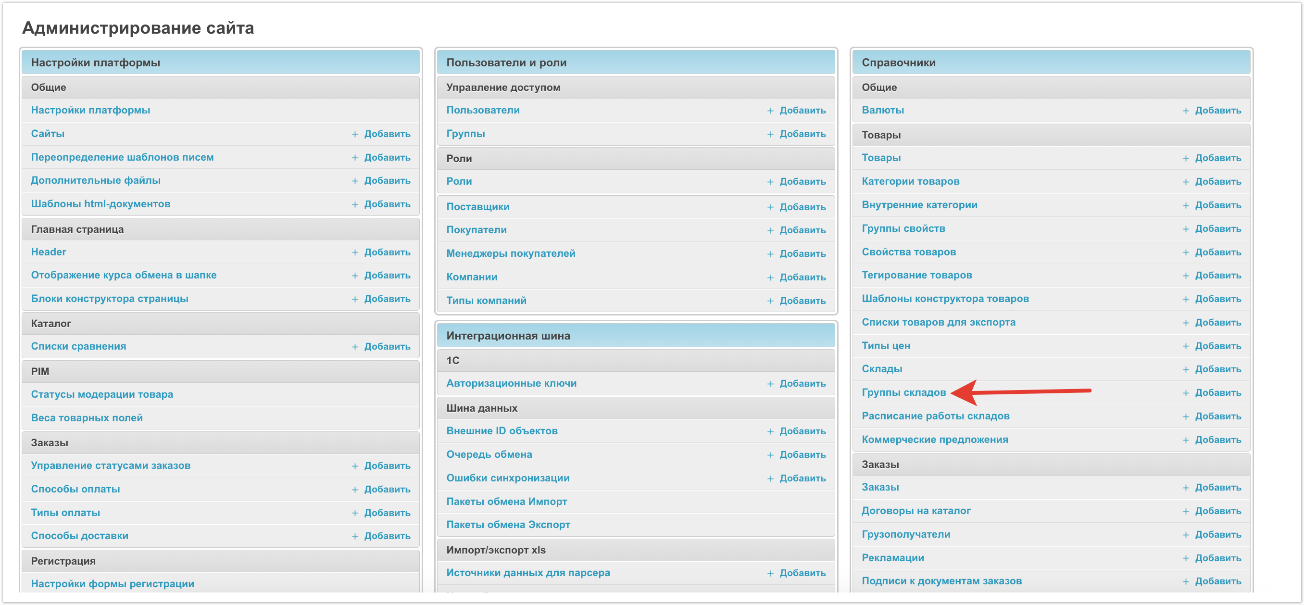The width and height of the screenshot is (1304, 605).
Task: Open Управление статусами заказов
Action: coord(111,465)
